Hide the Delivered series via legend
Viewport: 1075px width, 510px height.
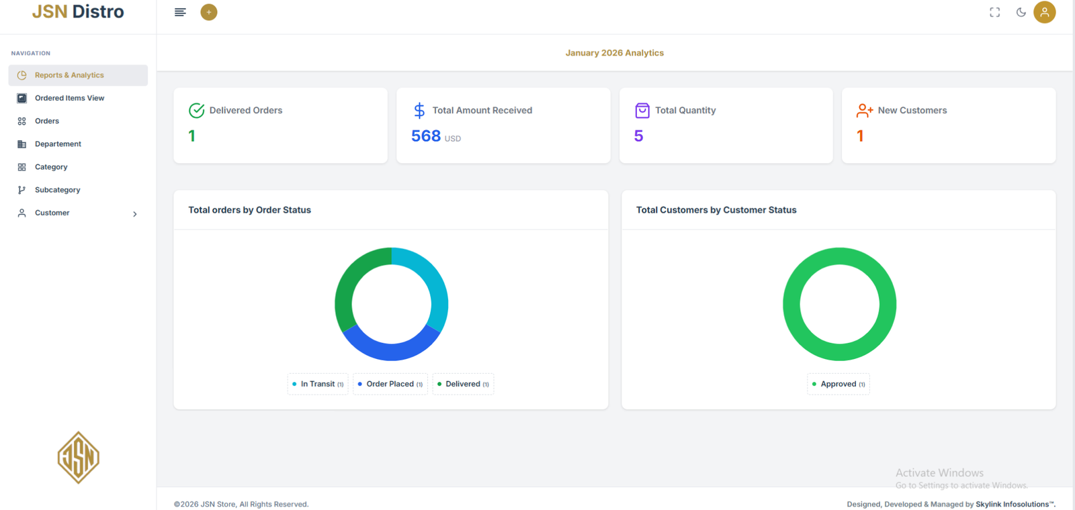[x=463, y=384]
